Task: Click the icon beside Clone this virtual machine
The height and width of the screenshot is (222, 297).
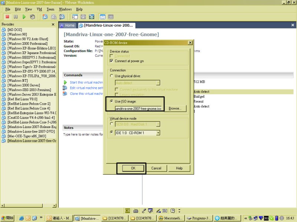Action: coord(65,94)
